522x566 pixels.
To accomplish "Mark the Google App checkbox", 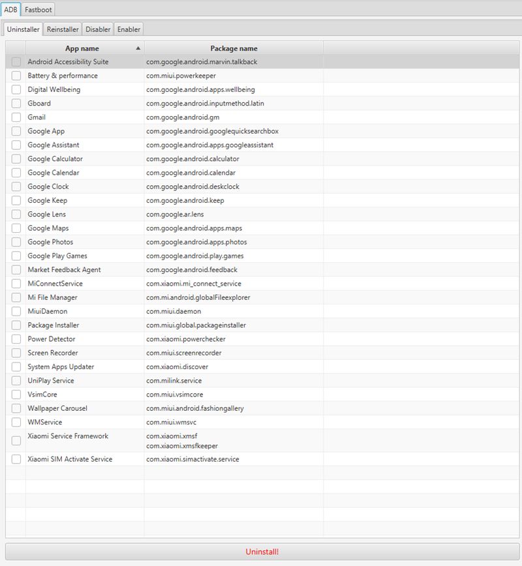I will coord(16,131).
